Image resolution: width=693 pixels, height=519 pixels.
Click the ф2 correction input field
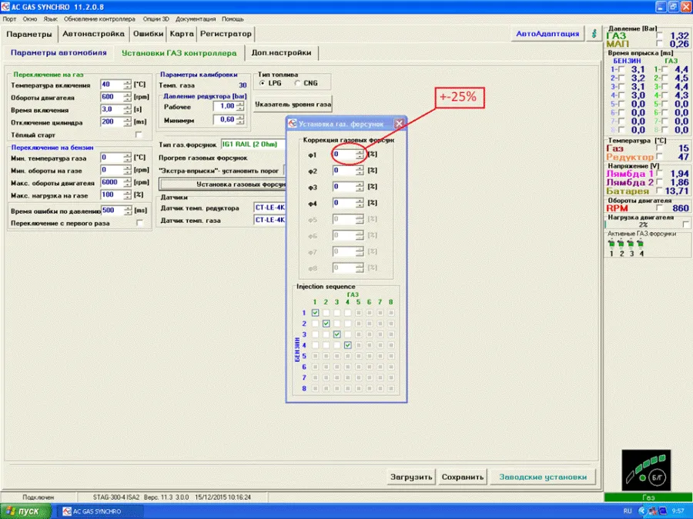pos(344,171)
